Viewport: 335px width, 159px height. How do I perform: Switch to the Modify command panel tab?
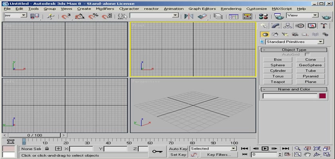tap(276, 26)
